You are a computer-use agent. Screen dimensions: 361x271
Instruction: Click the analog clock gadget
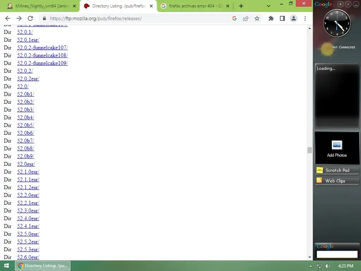pyautogui.click(x=337, y=23)
